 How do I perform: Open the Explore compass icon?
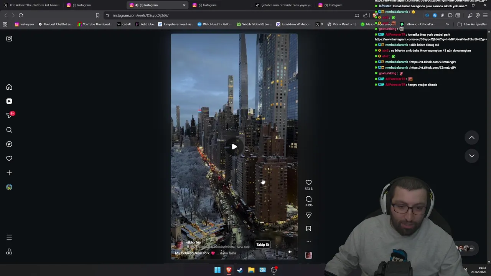[x=9, y=144]
